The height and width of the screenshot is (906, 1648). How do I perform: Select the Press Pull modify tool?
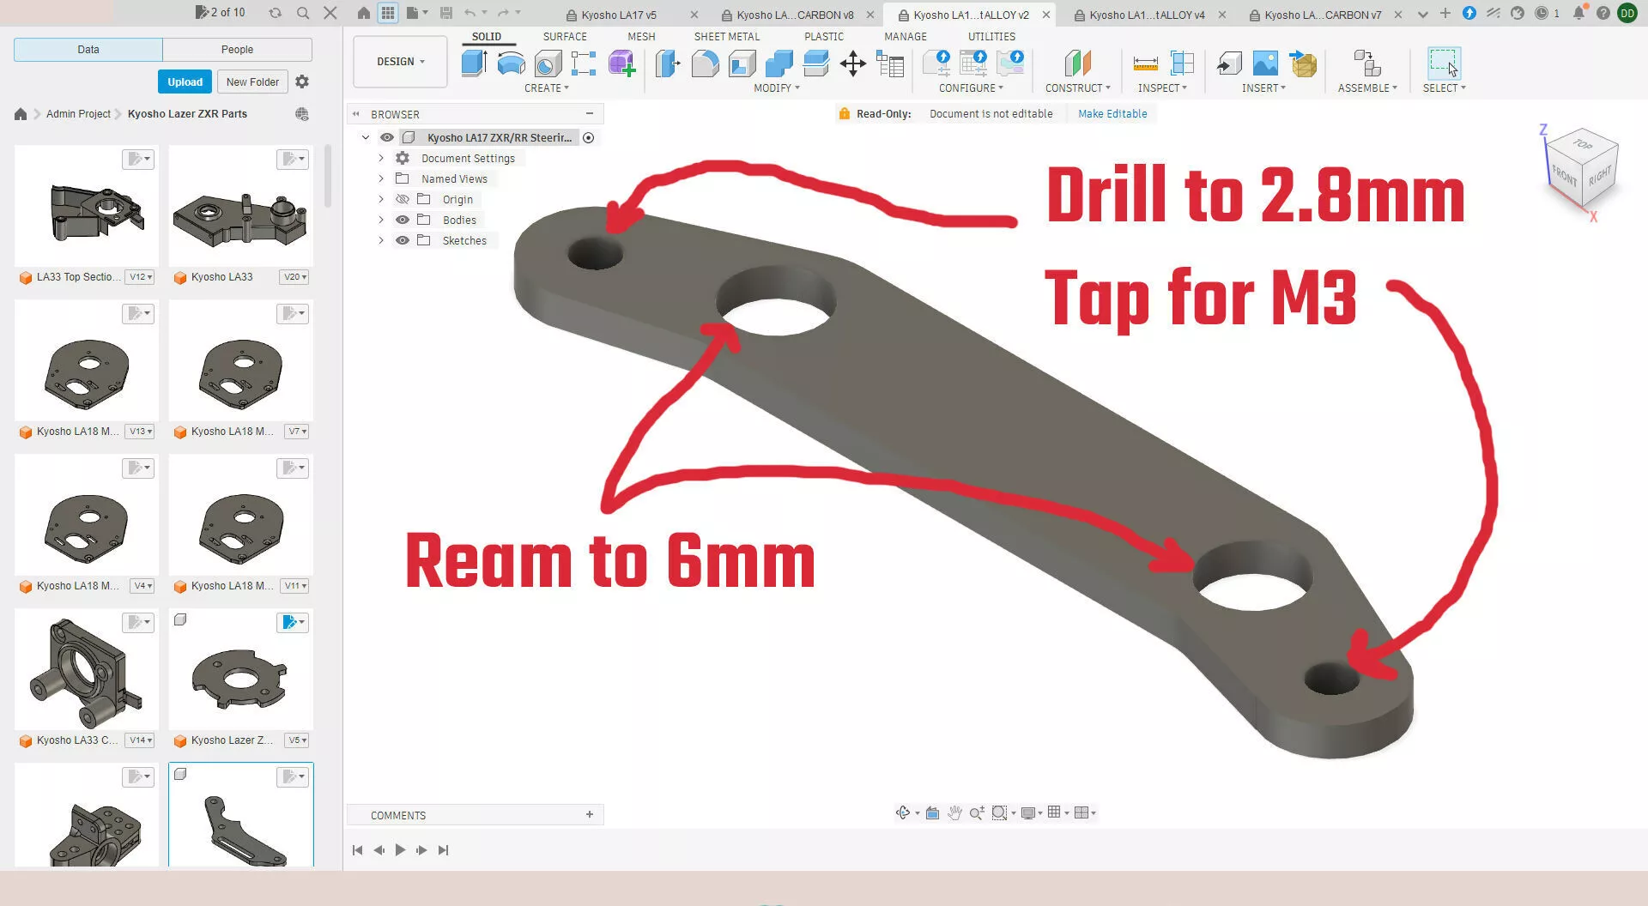(668, 63)
